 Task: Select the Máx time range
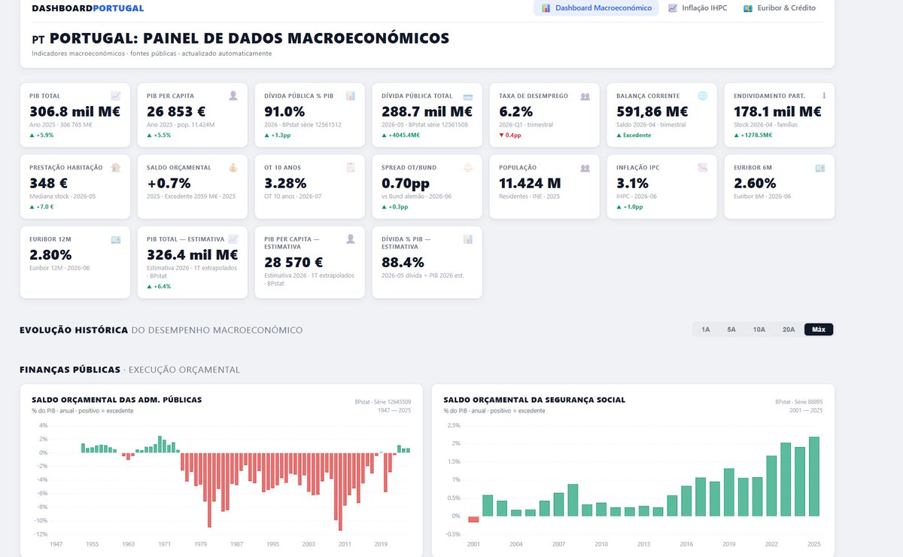click(x=818, y=329)
